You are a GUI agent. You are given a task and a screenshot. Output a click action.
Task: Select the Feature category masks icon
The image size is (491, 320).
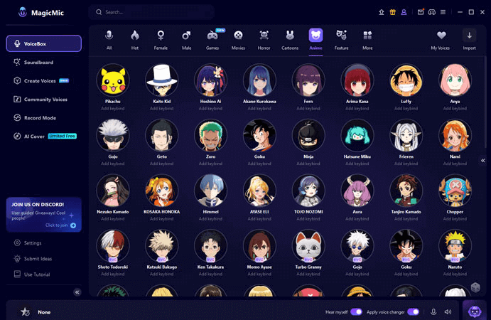[341, 36]
